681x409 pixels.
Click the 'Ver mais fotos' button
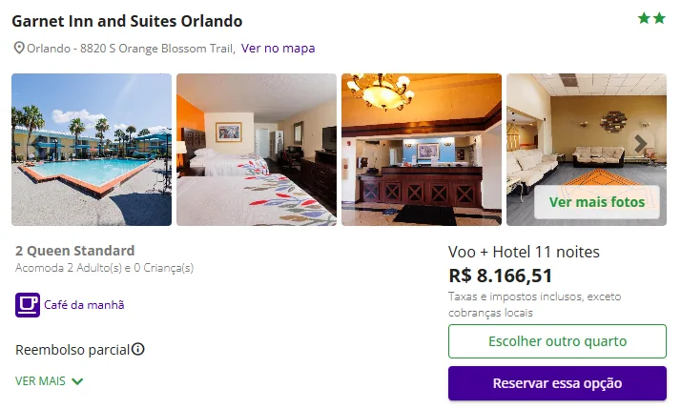coord(597,202)
